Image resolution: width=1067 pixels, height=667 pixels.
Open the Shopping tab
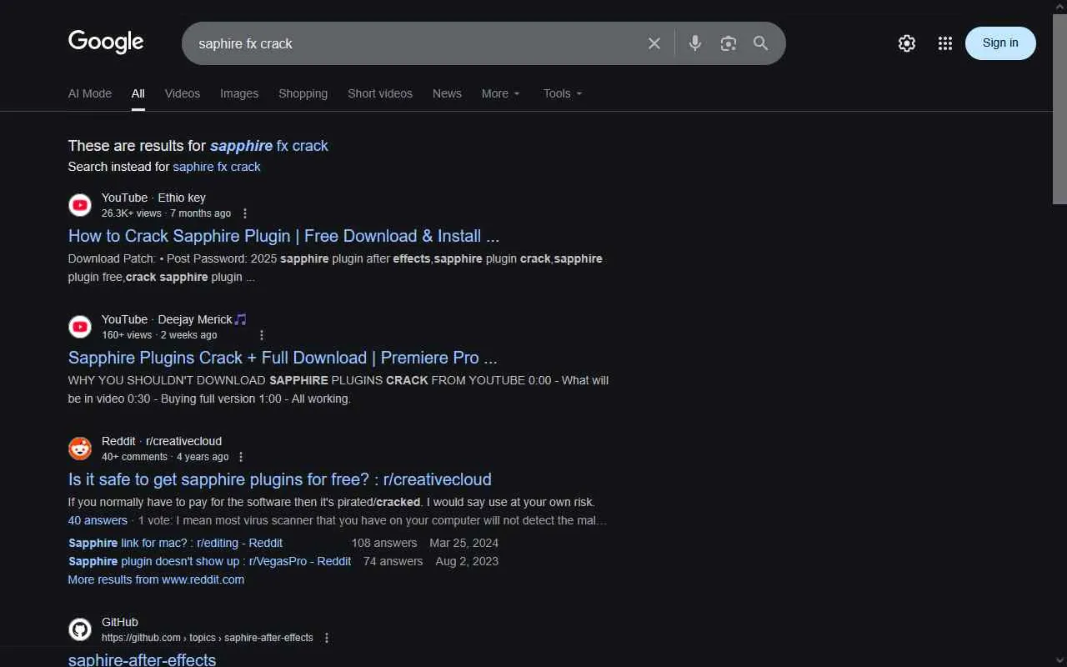tap(303, 93)
